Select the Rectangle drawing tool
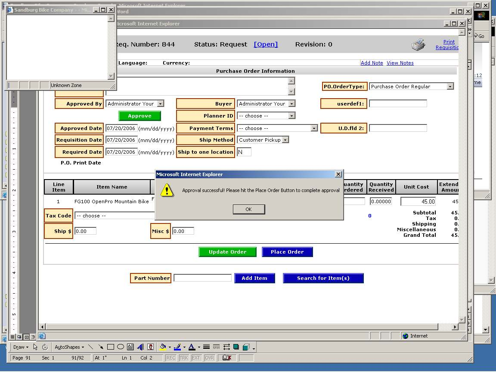 (x=111, y=347)
